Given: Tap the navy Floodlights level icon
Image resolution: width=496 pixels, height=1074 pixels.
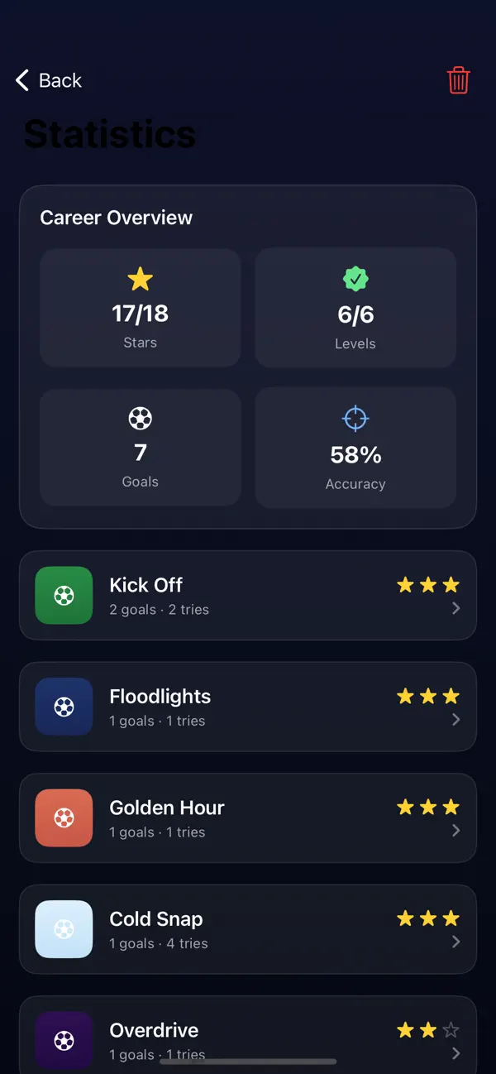Looking at the screenshot, I should point(64,707).
